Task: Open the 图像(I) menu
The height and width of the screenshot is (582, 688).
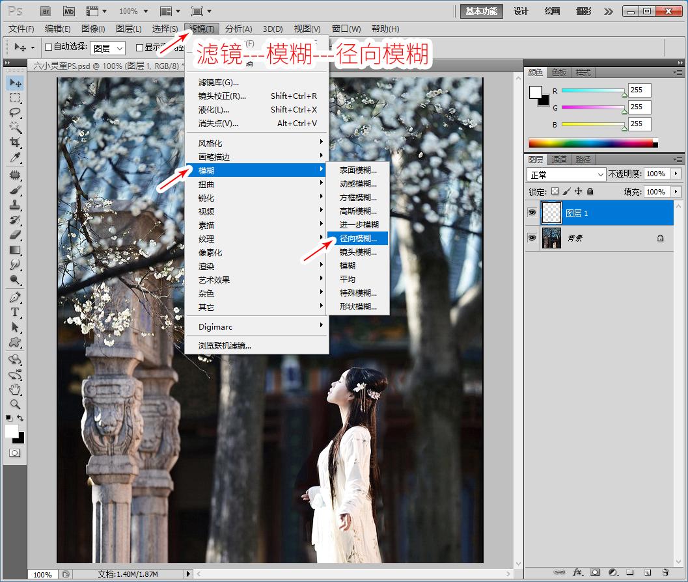Action: click(x=93, y=29)
